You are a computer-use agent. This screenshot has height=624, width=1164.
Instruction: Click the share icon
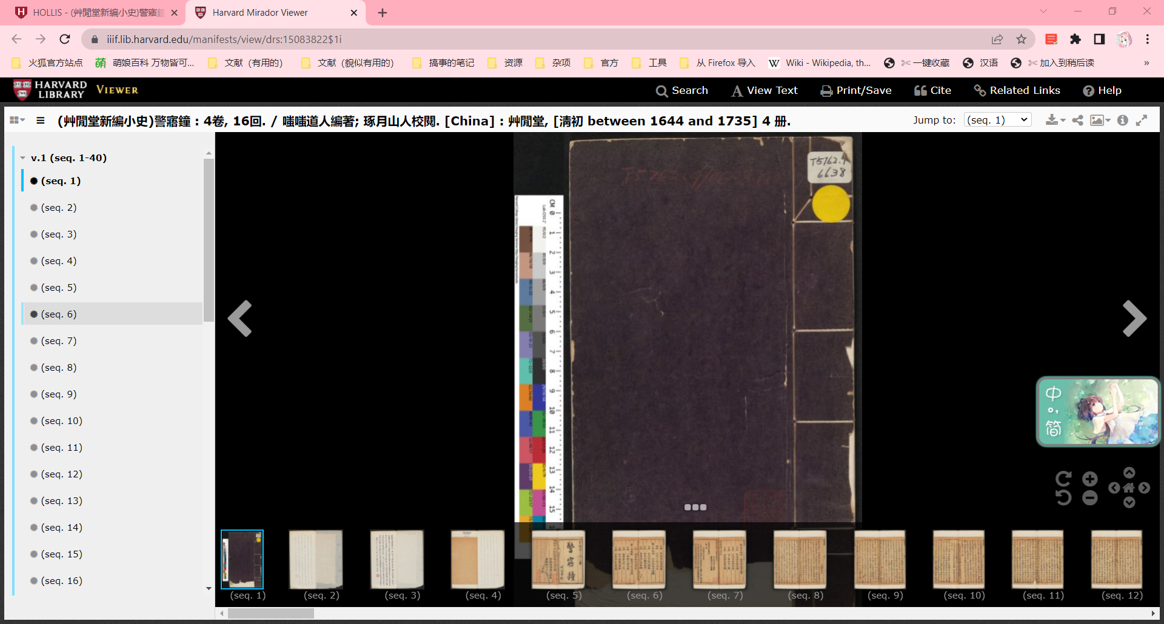pos(1077,121)
